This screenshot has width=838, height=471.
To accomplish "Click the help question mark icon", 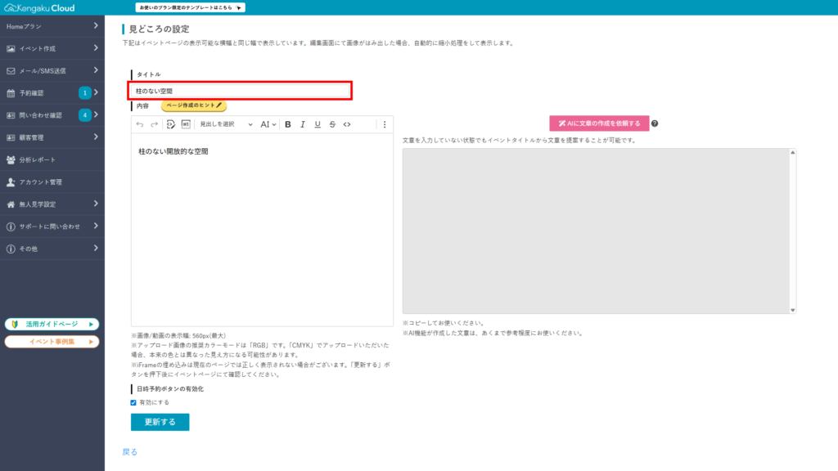I will tap(655, 123).
